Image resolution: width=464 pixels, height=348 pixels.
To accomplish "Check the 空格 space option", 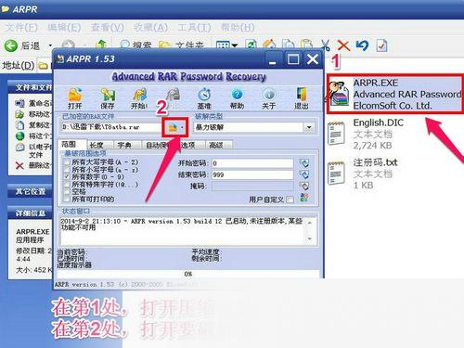I will point(67,192).
